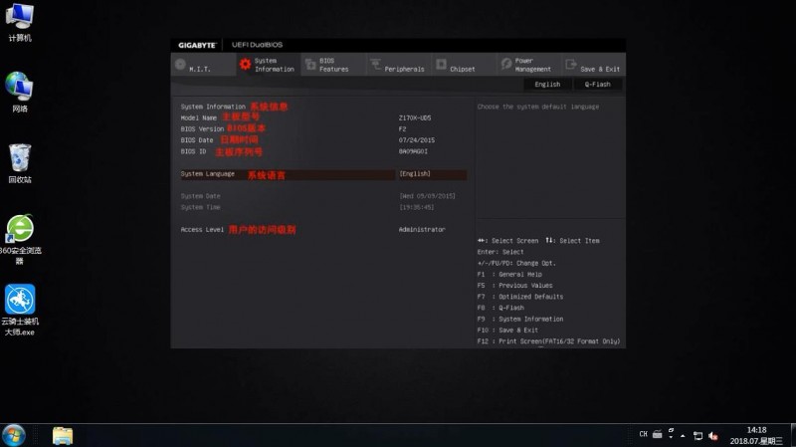Image resolution: width=796 pixels, height=447 pixels.
Task: Click the UEFI DualBIOS title text
Action: coord(257,45)
